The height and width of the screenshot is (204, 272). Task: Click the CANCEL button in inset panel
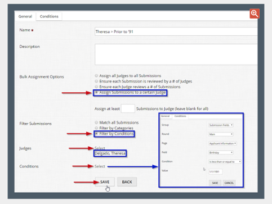click(229, 183)
